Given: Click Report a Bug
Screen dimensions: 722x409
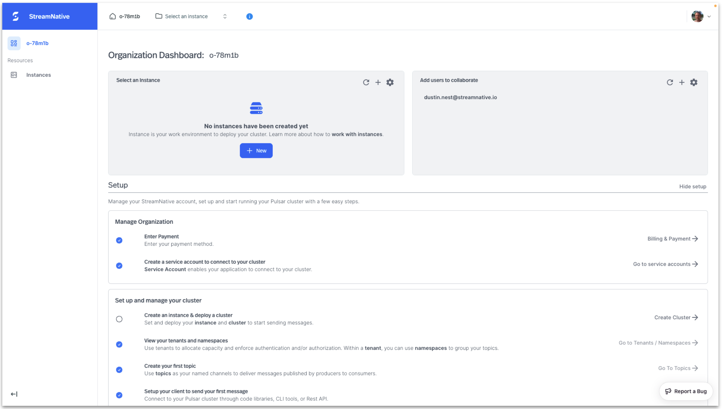Looking at the screenshot, I should coord(686,391).
